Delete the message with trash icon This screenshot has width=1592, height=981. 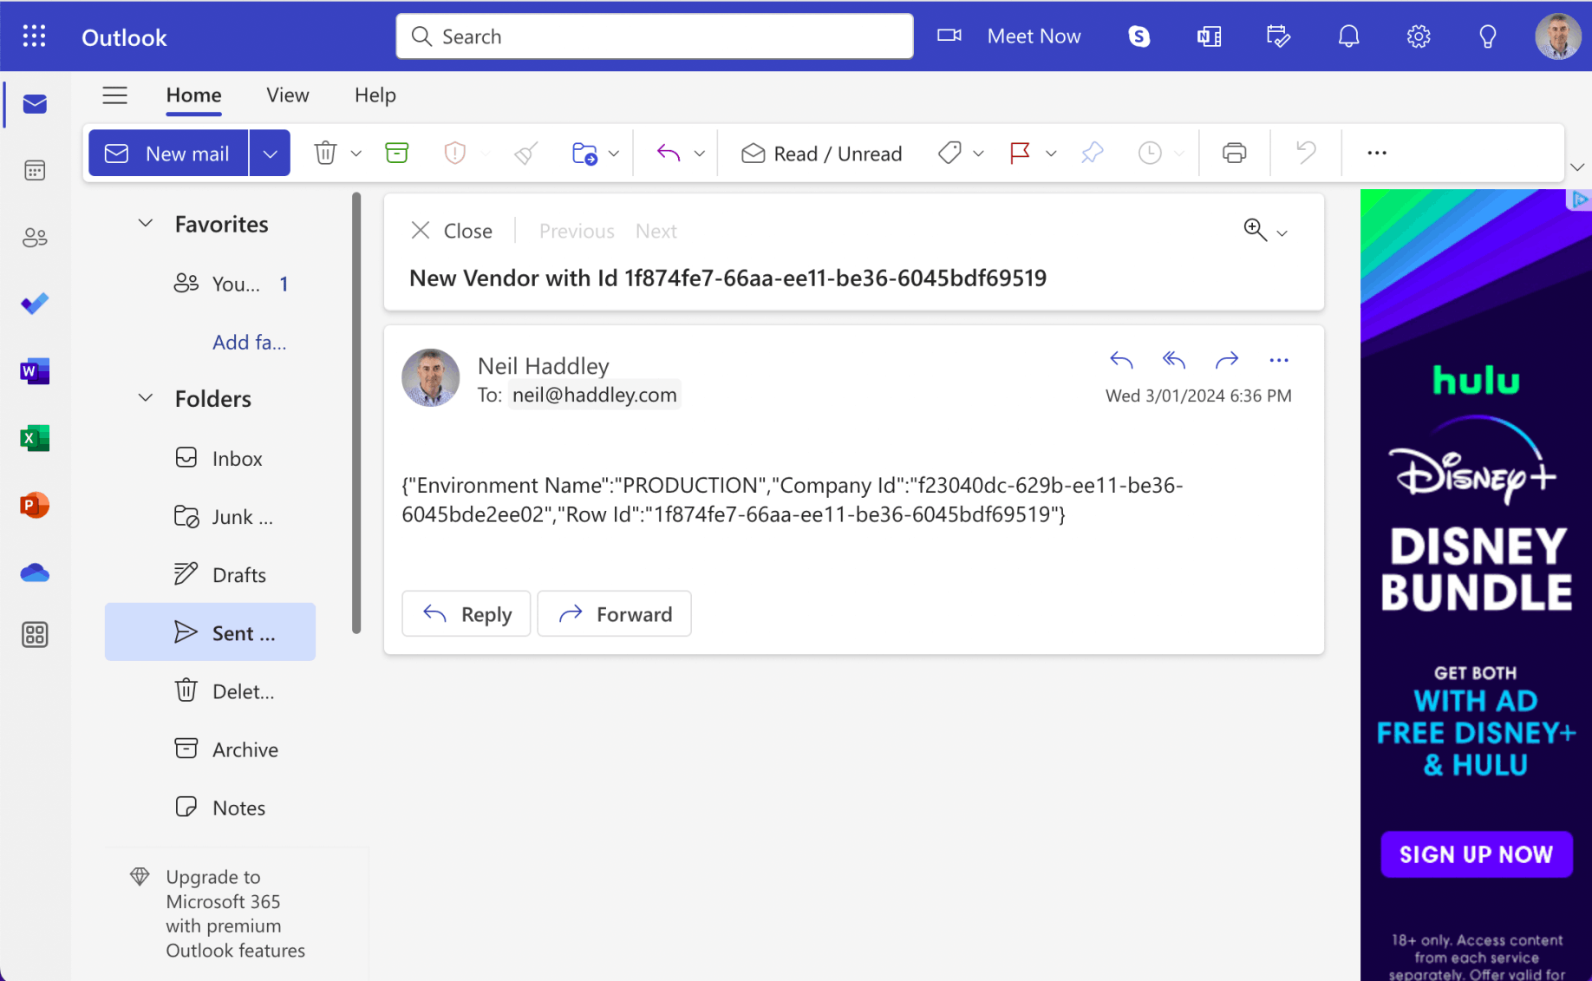(325, 154)
